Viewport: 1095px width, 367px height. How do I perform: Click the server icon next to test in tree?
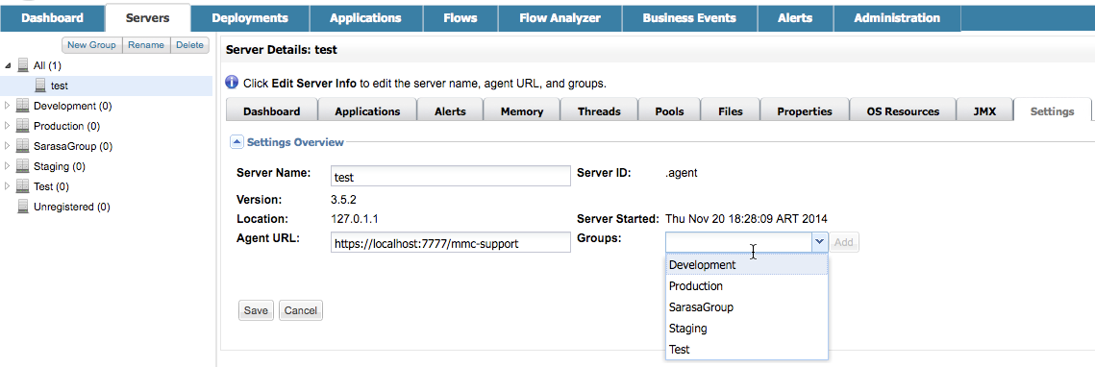click(x=41, y=86)
